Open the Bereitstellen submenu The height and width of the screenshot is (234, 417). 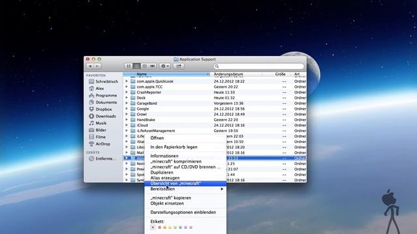coord(185,189)
